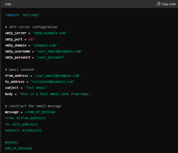The width and height of the screenshot is (178, 153).
Task: Click the 'net/smtp' string
Action: 31,15
